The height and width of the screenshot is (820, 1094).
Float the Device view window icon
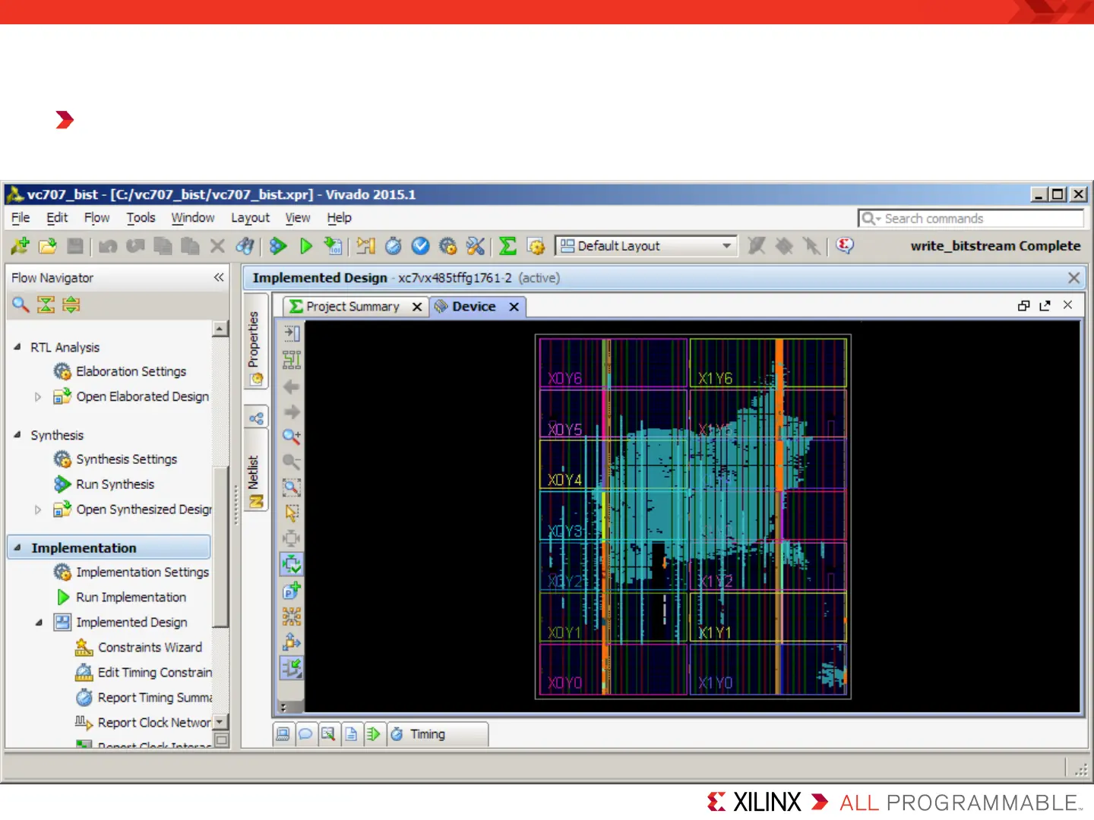point(1045,305)
